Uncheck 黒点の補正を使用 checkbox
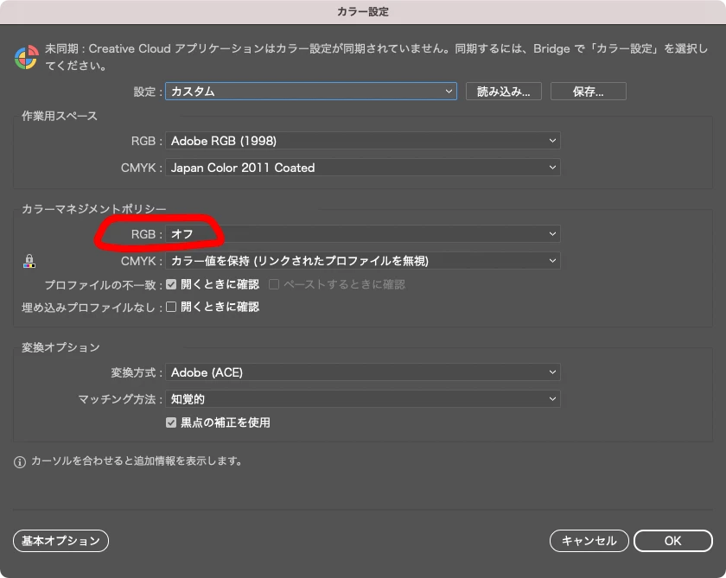 (171, 422)
